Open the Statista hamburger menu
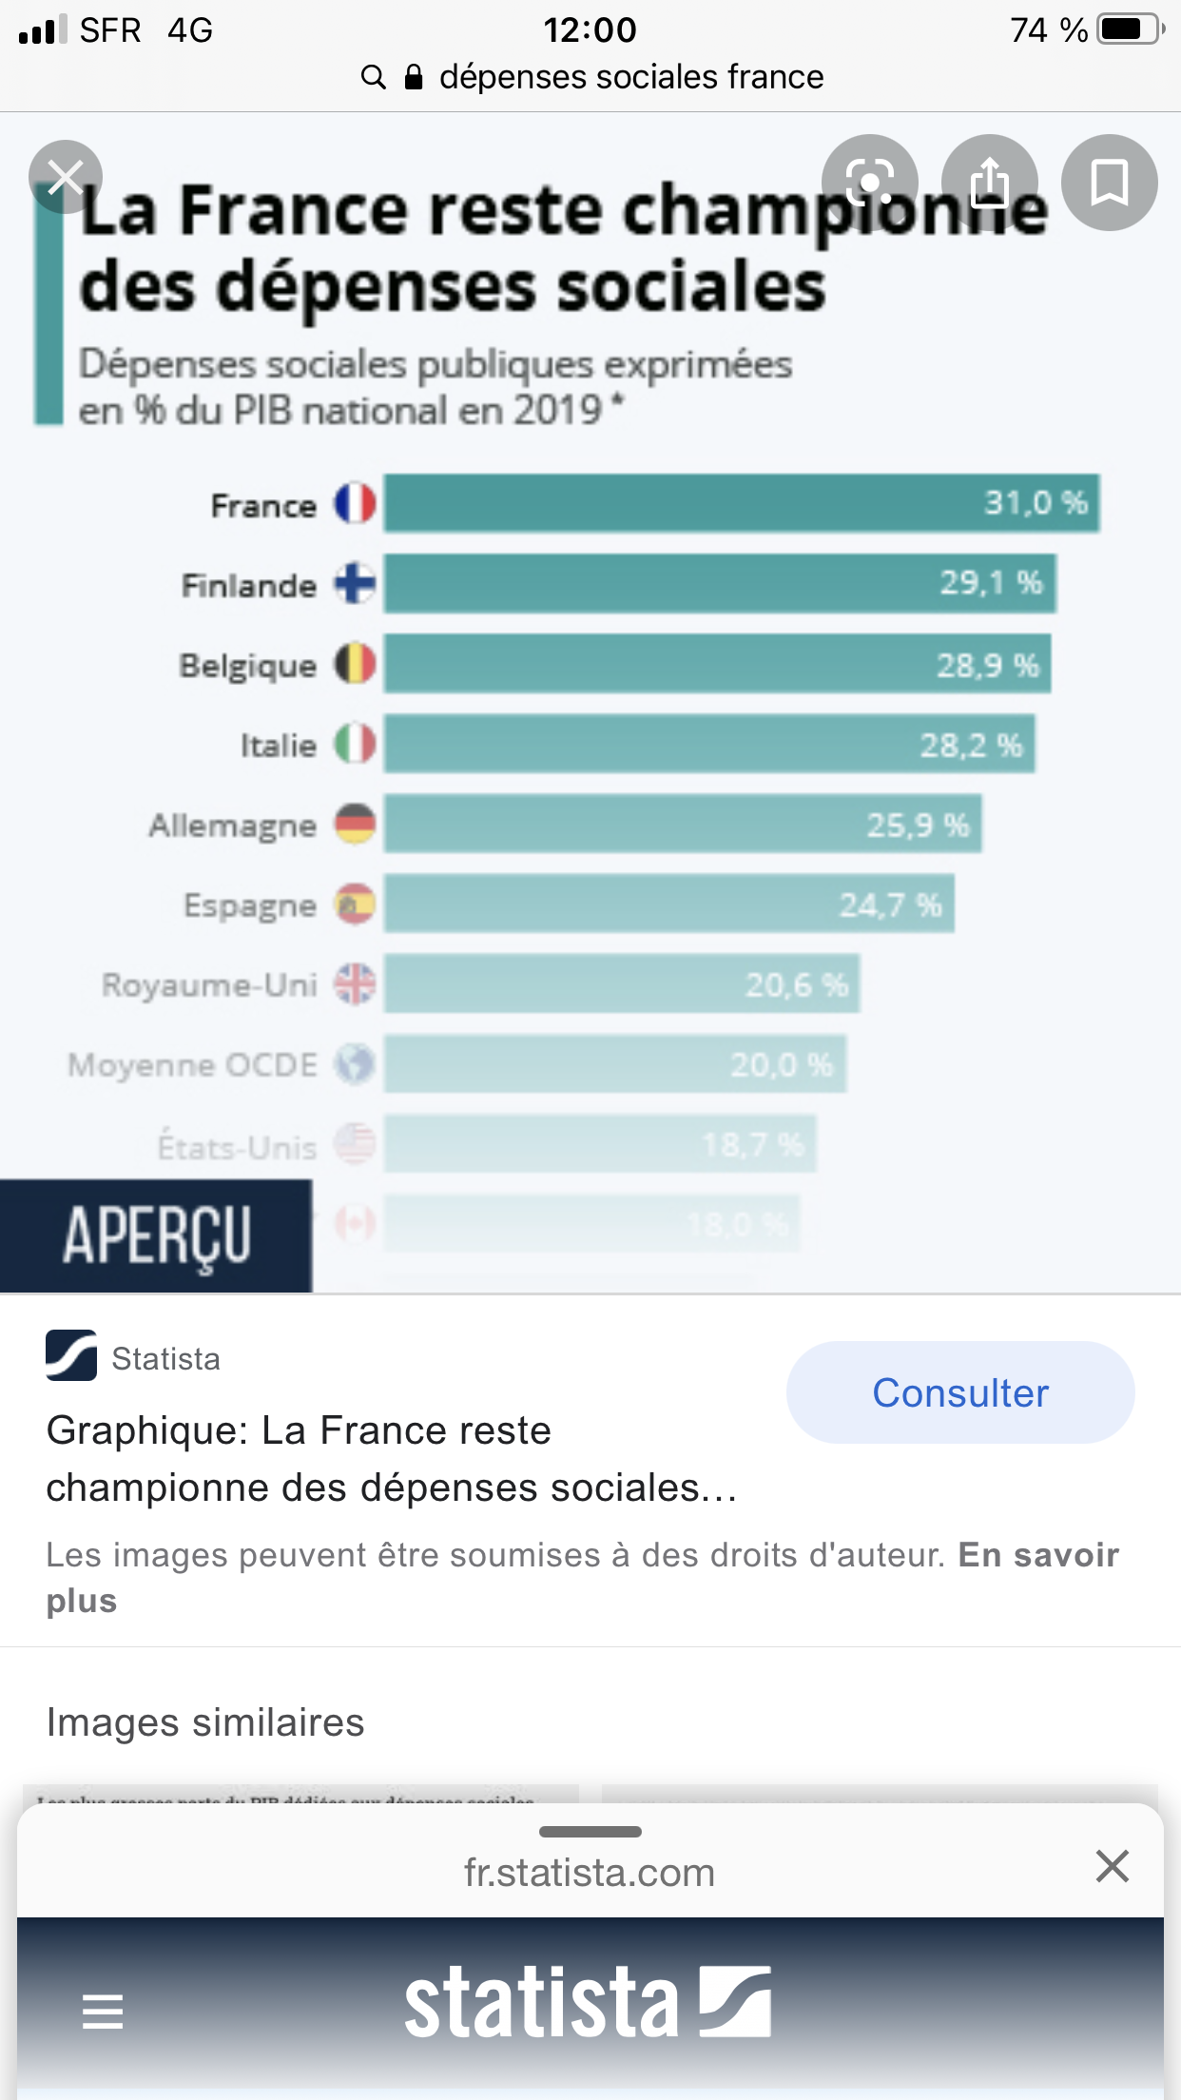The height and width of the screenshot is (2100, 1181). pyautogui.click(x=103, y=2011)
